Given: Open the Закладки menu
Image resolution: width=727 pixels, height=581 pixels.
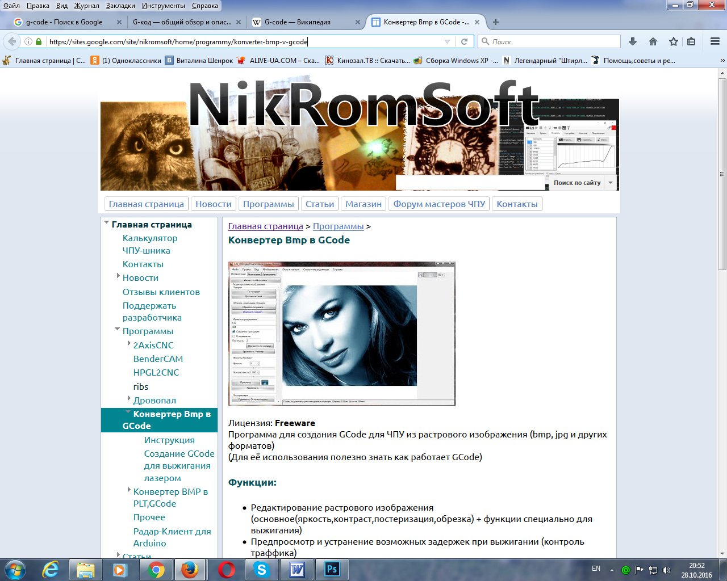Looking at the screenshot, I should coord(120,6).
